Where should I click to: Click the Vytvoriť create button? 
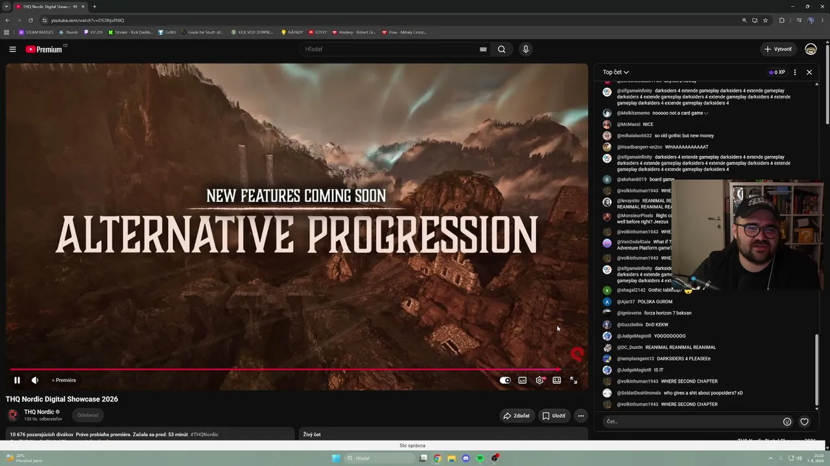click(778, 49)
